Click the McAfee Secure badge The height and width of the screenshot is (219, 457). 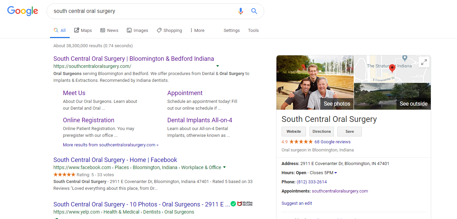pos(245,204)
